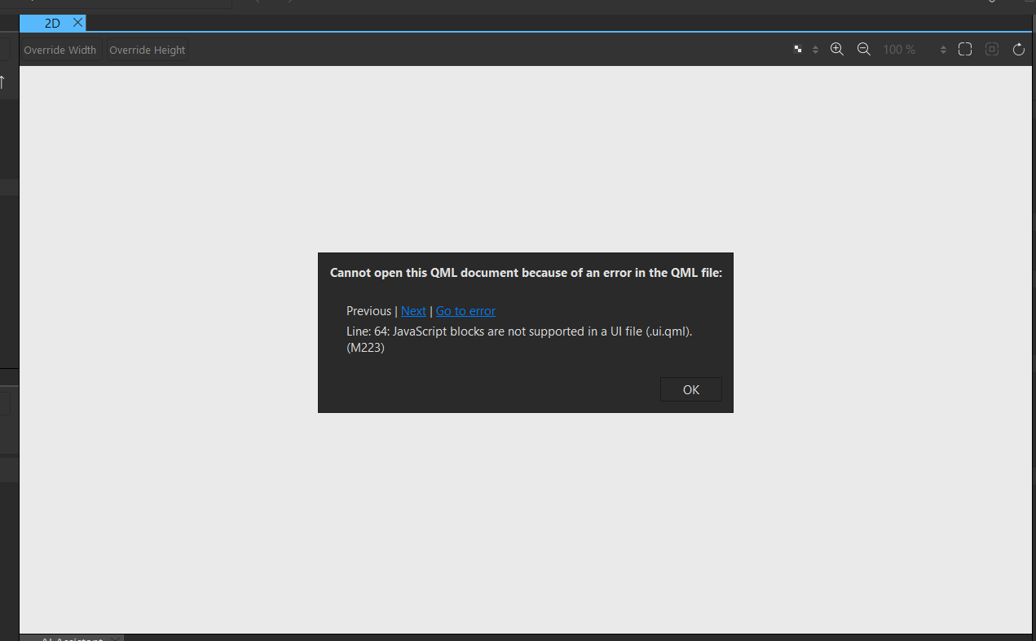
Task: Zoom out using the magnifier minus icon
Action: coord(864,49)
